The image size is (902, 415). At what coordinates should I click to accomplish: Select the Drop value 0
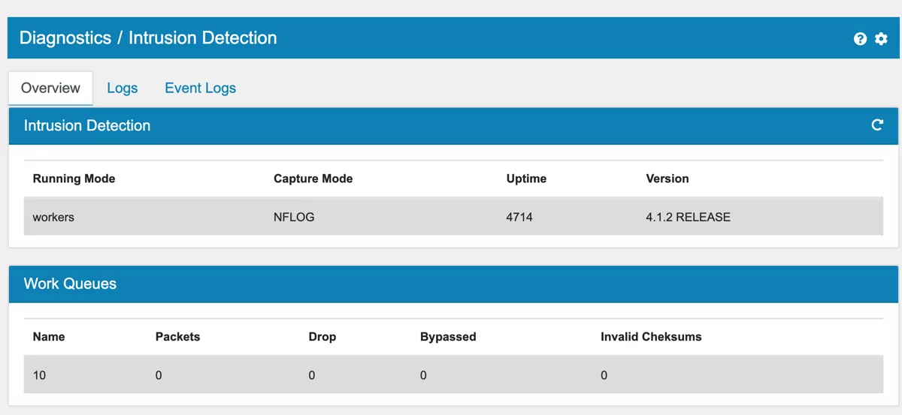pyautogui.click(x=311, y=375)
